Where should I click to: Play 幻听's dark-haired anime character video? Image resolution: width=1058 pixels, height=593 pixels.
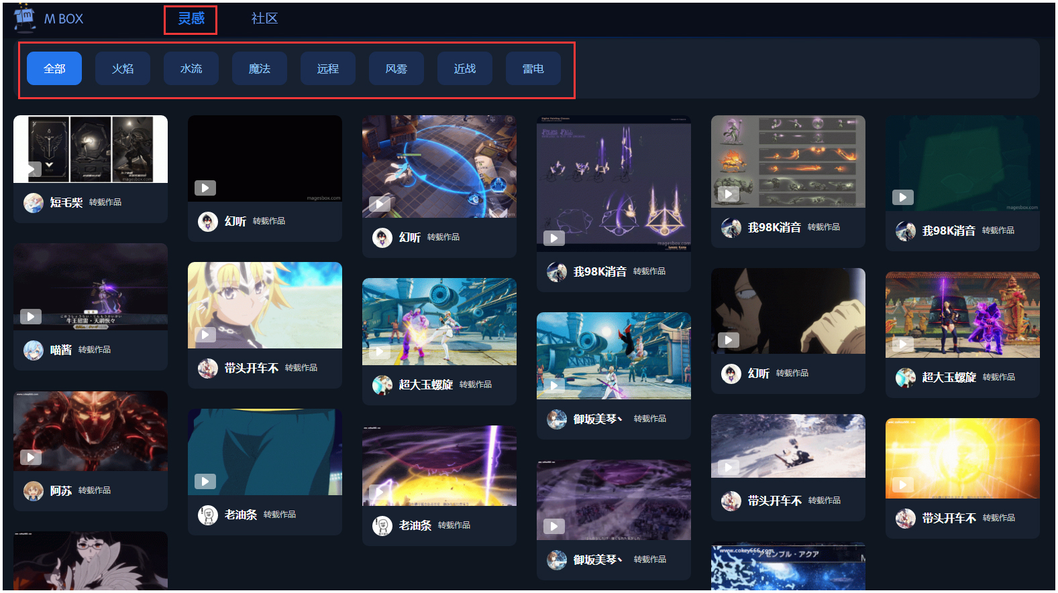[x=729, y=340]
